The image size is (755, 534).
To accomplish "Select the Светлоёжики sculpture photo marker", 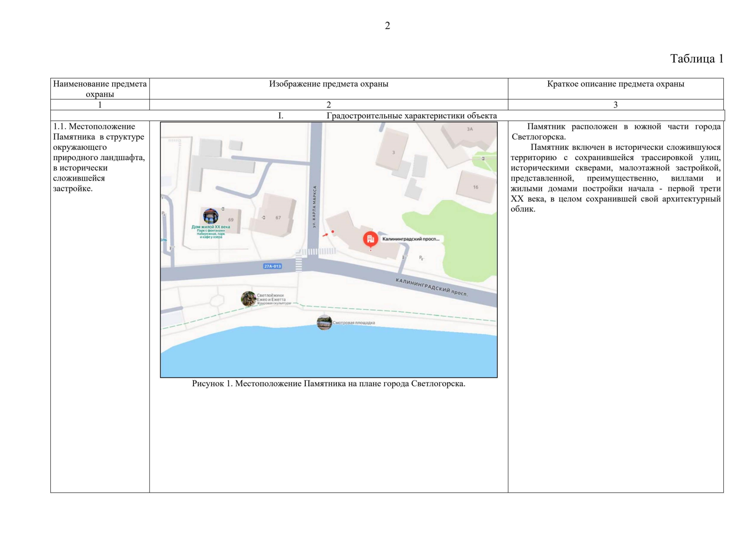I will click(x=248, y=299).
